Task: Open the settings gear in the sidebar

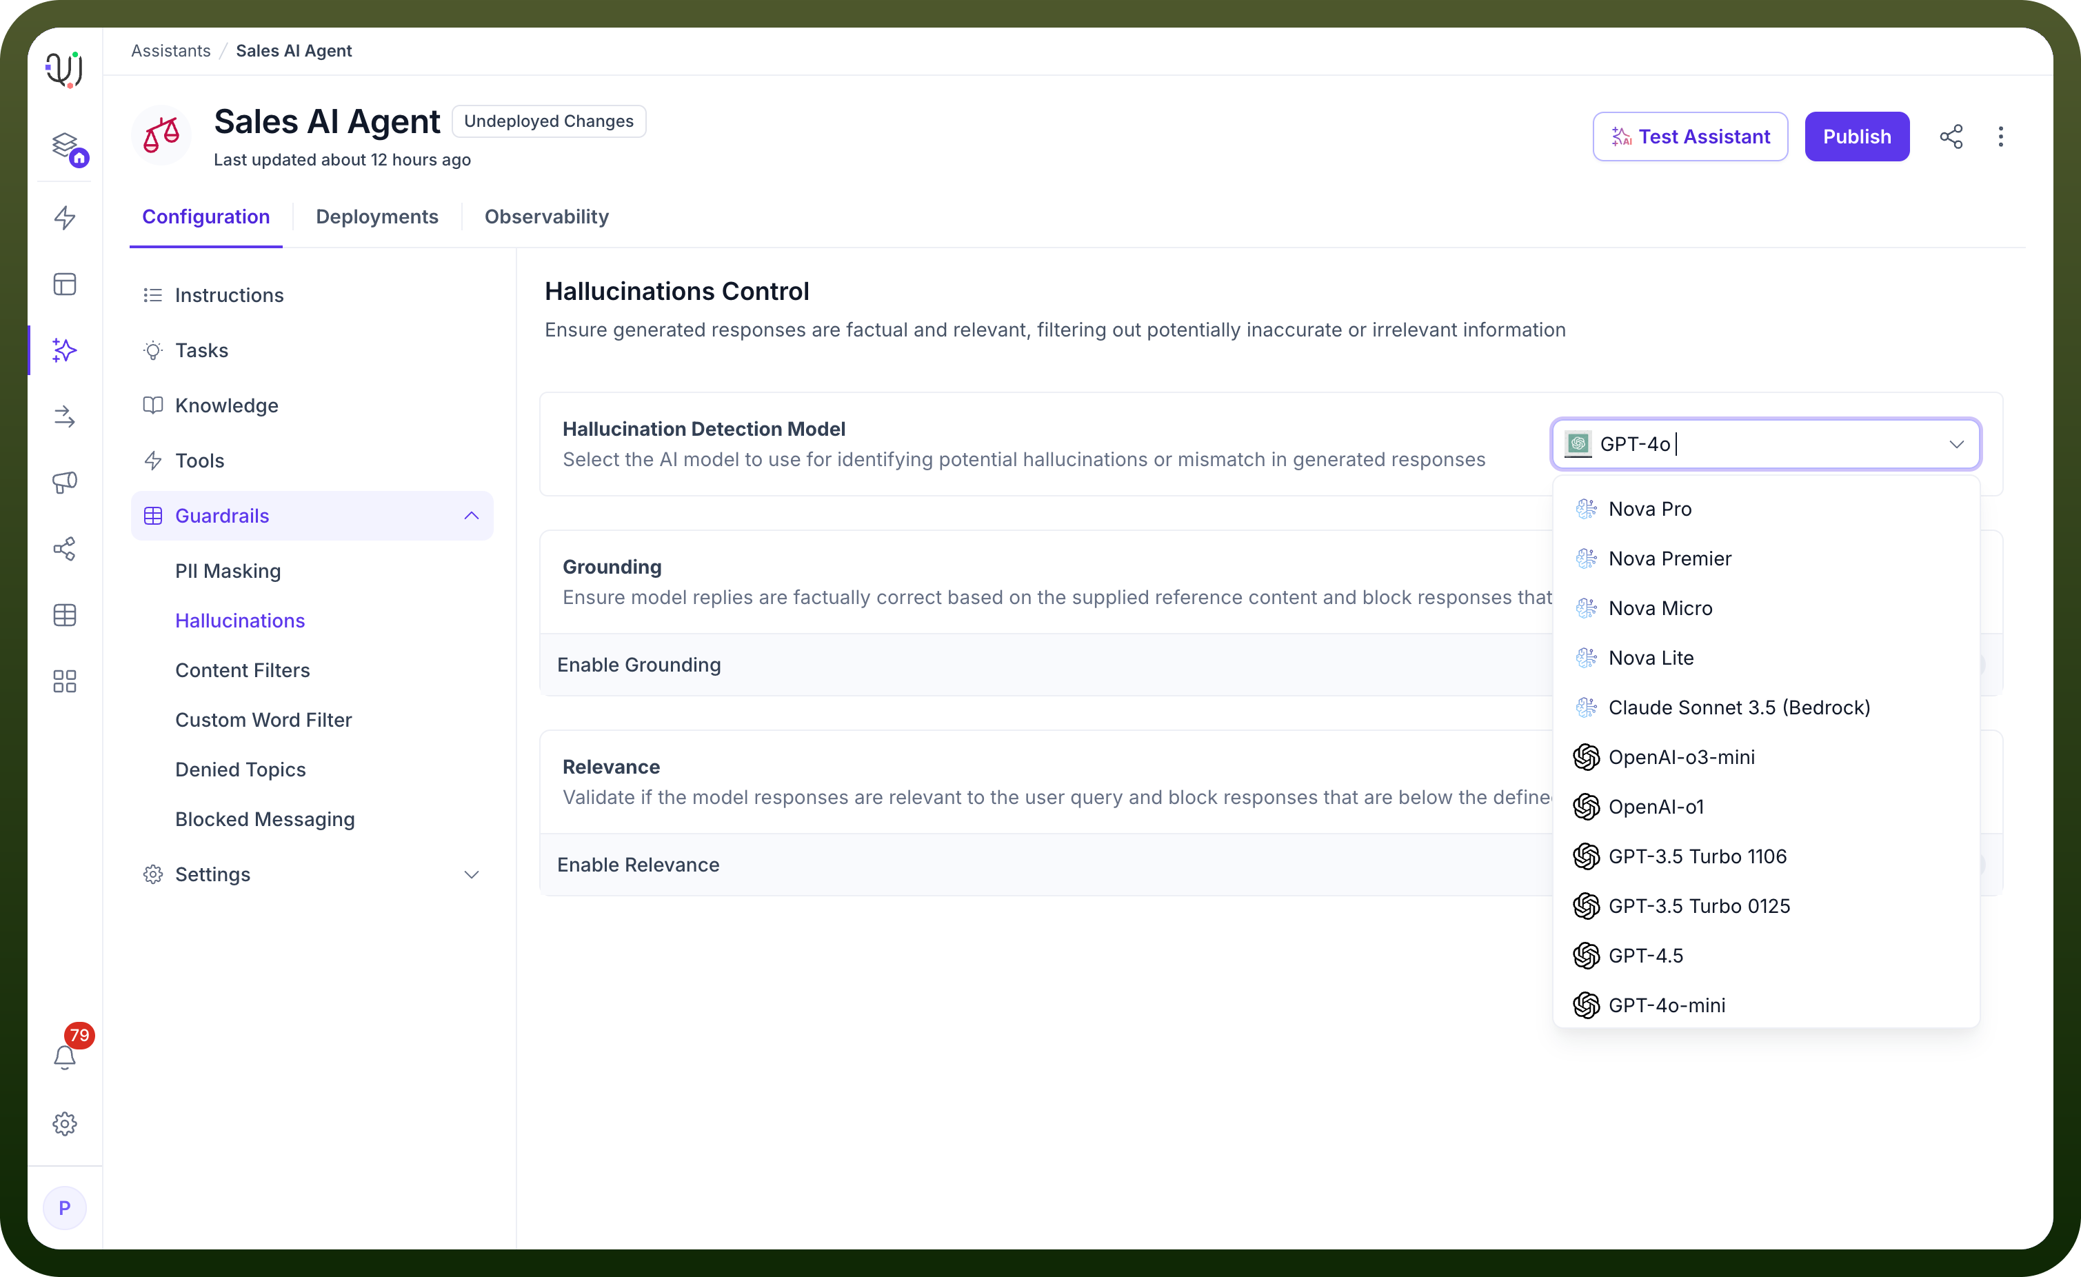Action: (65, 1123)
